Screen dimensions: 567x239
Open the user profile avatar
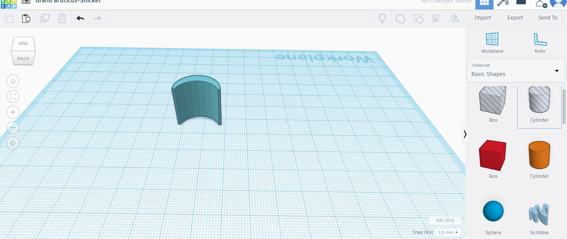pyautogui.click(x=558, y=4)
